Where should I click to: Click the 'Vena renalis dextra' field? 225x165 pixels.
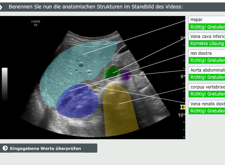[207, 104]
